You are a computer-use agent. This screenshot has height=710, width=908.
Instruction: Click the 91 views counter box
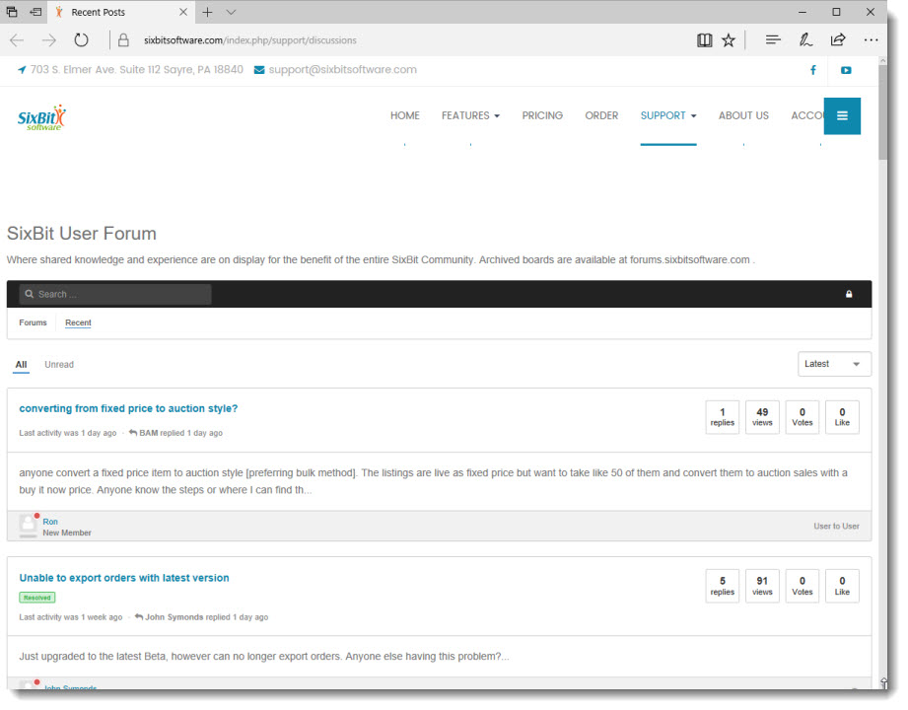pos(762,586)
